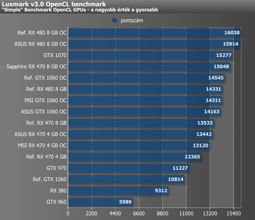The height and width of the screenshot is (220, 255).
Task: Select the ASUS RX 470 4 GB OC label
Action: click(40, 134)
